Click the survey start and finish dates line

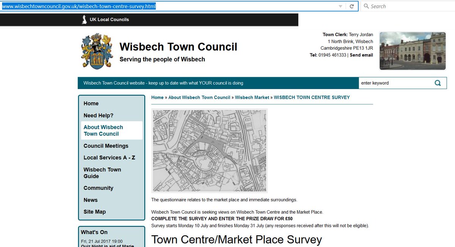coord(260,226)
